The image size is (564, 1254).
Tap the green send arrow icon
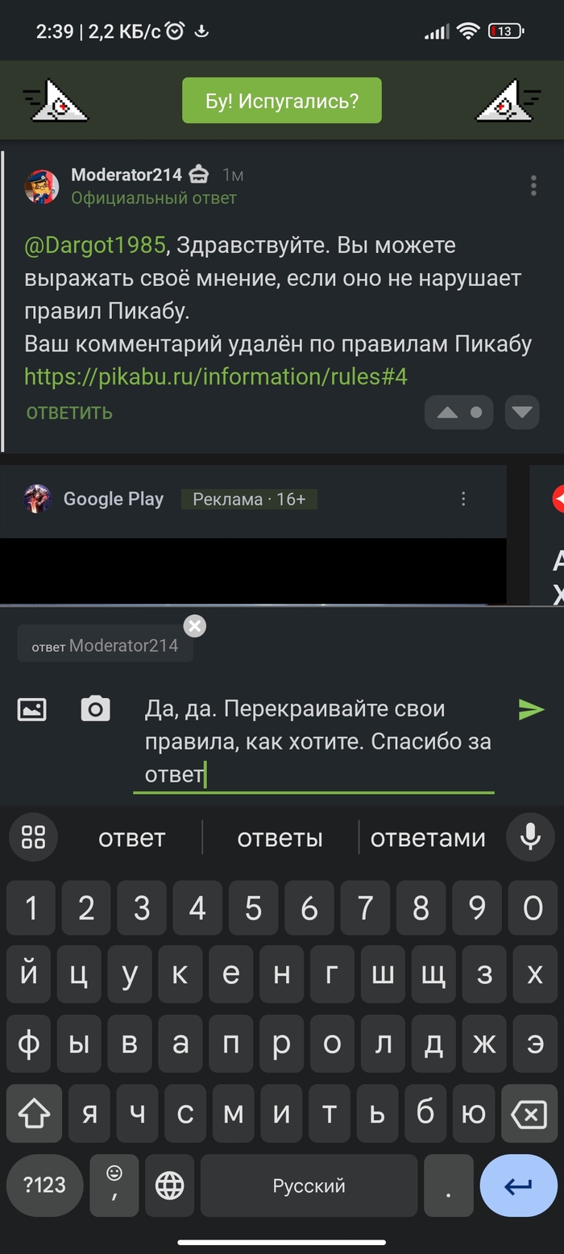531,709
